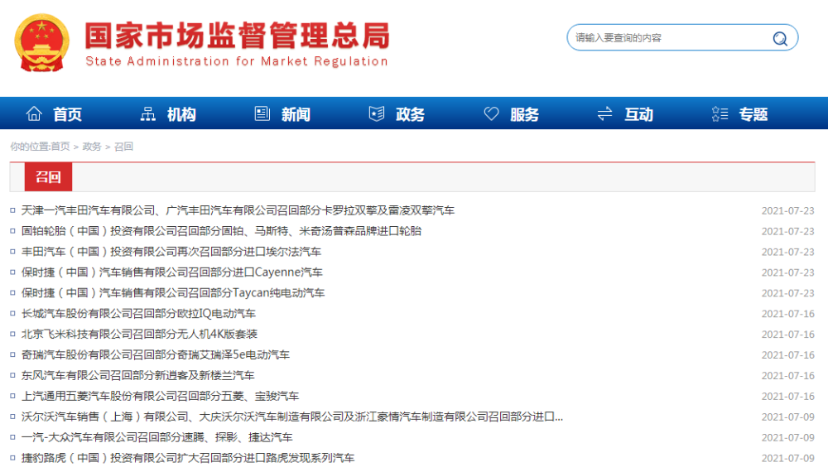
Task: Open the 长城欧拉IQ recall notice
Action: (138, 313)
